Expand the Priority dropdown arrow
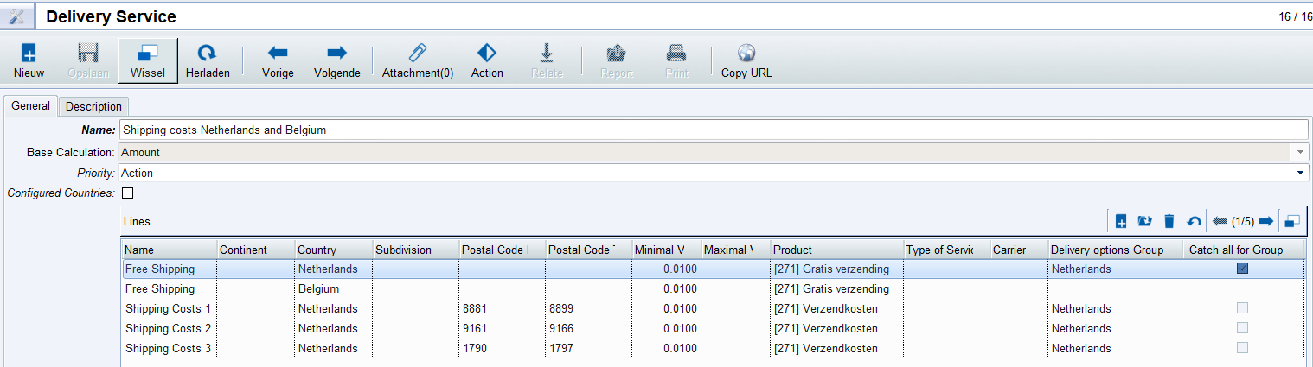 1299,174
